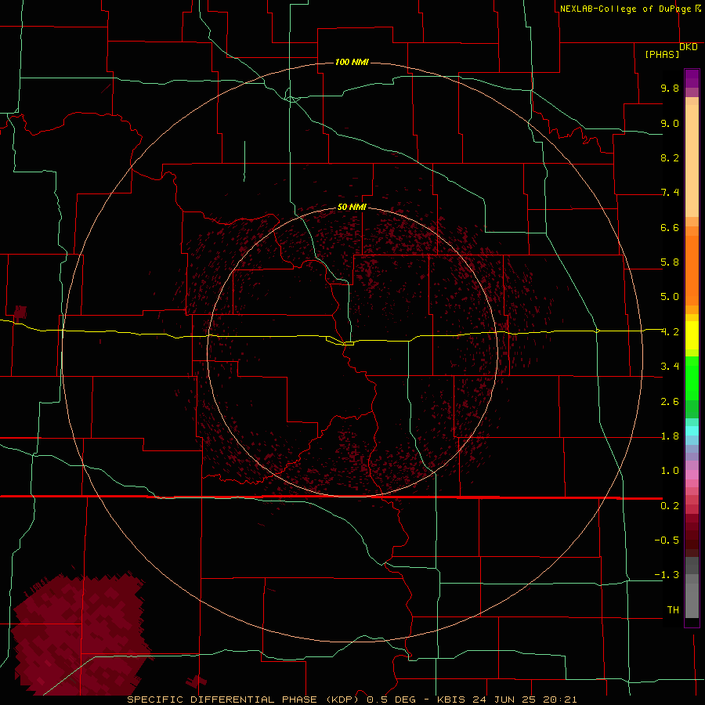This screenshot has height=705, width=705.
Task: Select the 2.6 value on the color scale
Action: 670,402
